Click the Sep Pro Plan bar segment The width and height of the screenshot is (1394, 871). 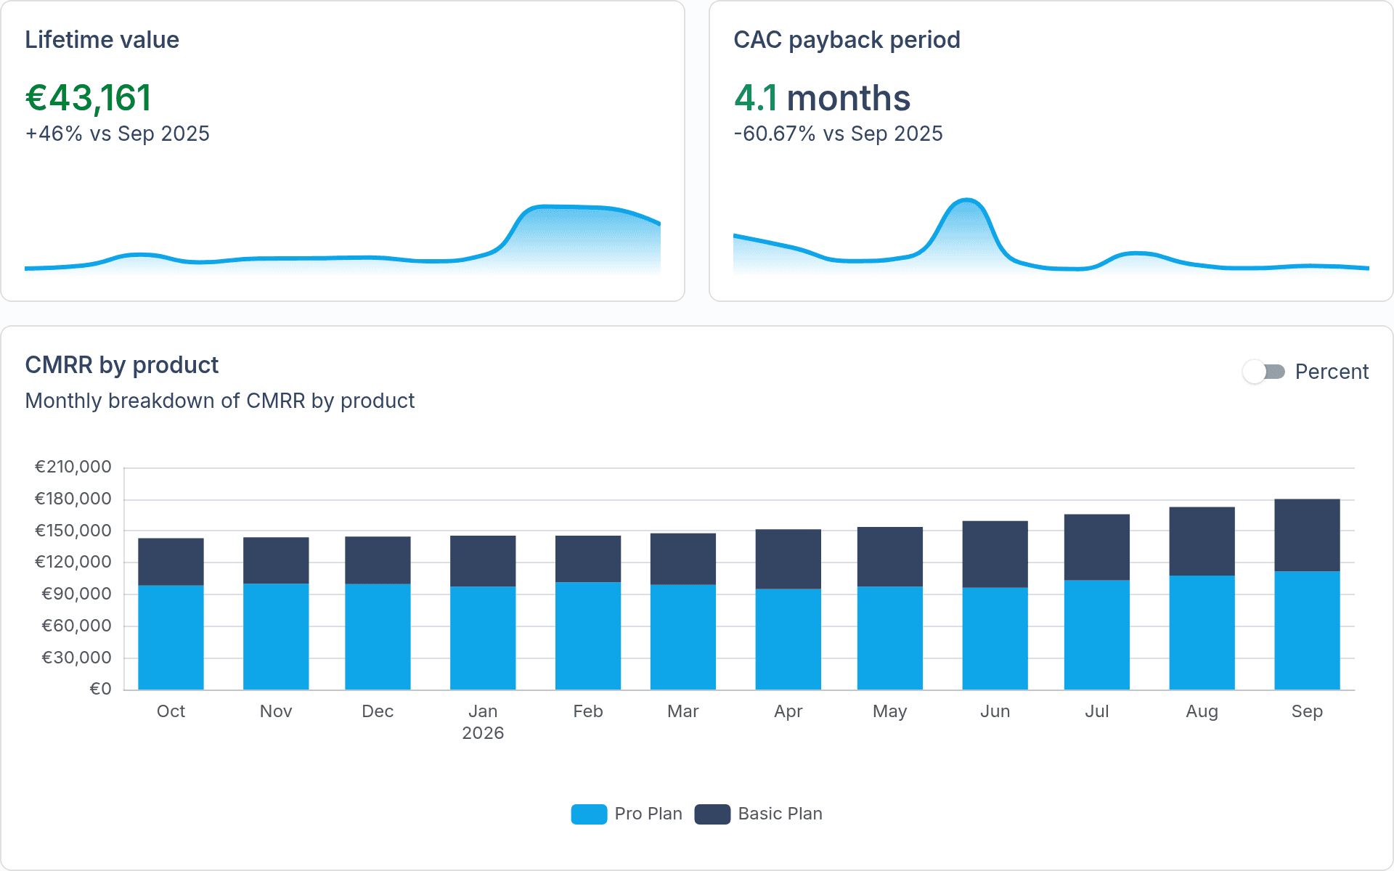click(x=1307, y=630)
